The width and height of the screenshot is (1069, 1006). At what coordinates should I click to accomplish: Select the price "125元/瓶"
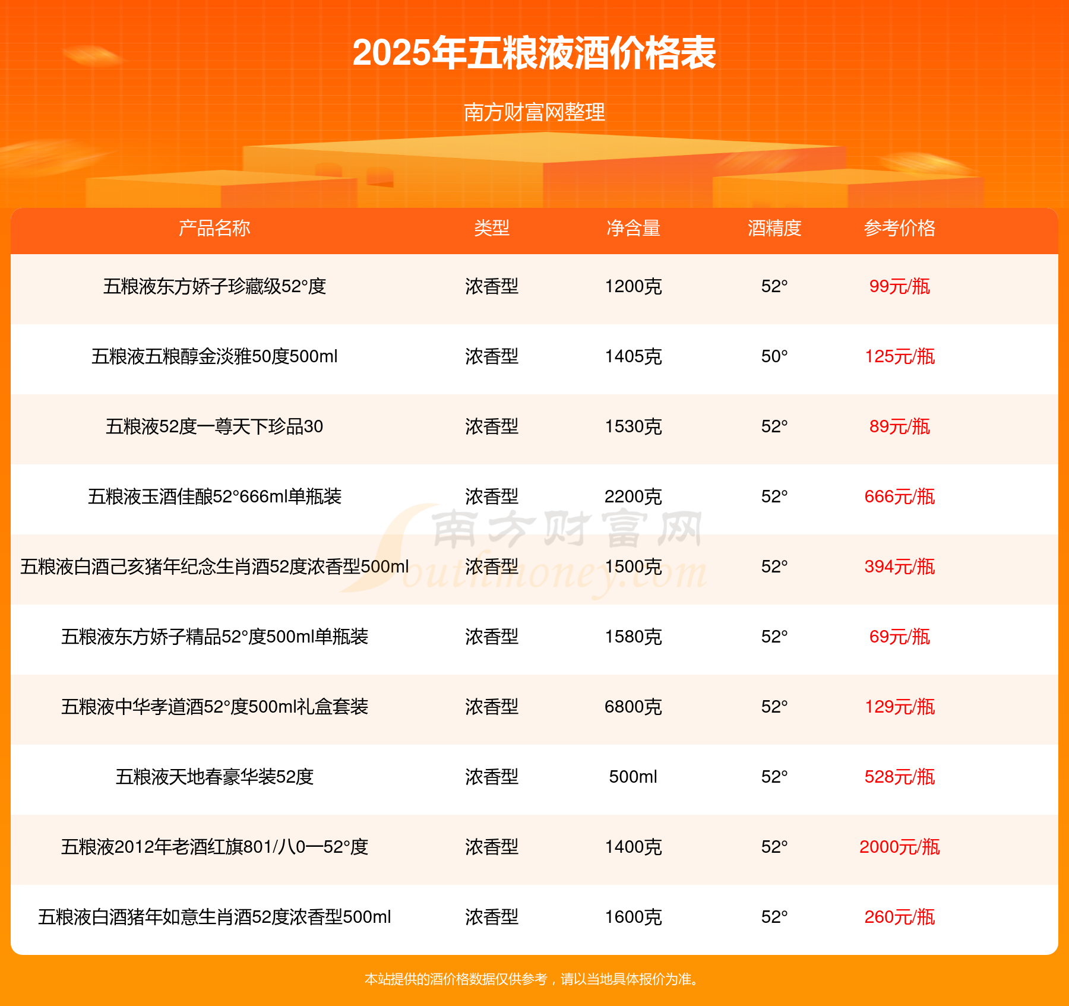(x=900, y=356)
